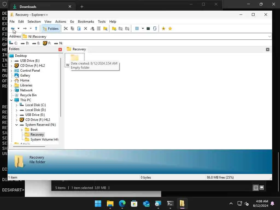Create a New Folder via toolbar
This screenshot has height=210, width=280.
[x=114, y=28]
